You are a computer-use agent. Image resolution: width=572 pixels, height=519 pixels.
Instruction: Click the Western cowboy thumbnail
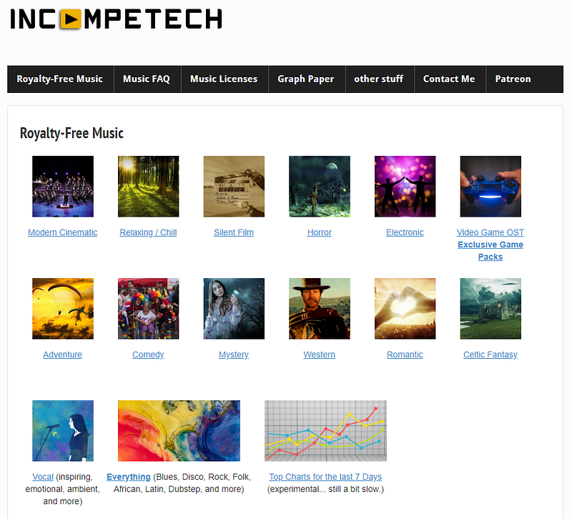320,309
